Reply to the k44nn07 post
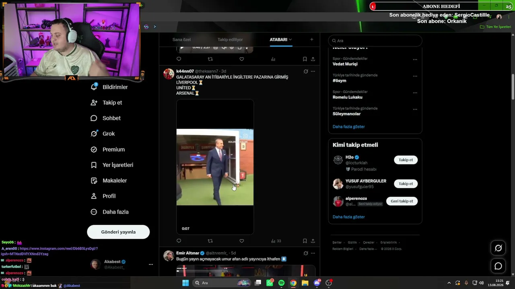The width and height of the screenshot is (515, 289). (179, 241)
